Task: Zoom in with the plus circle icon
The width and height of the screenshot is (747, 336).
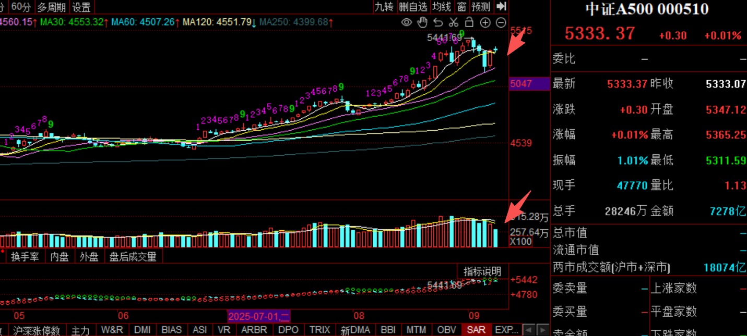Action: (485, 22)
